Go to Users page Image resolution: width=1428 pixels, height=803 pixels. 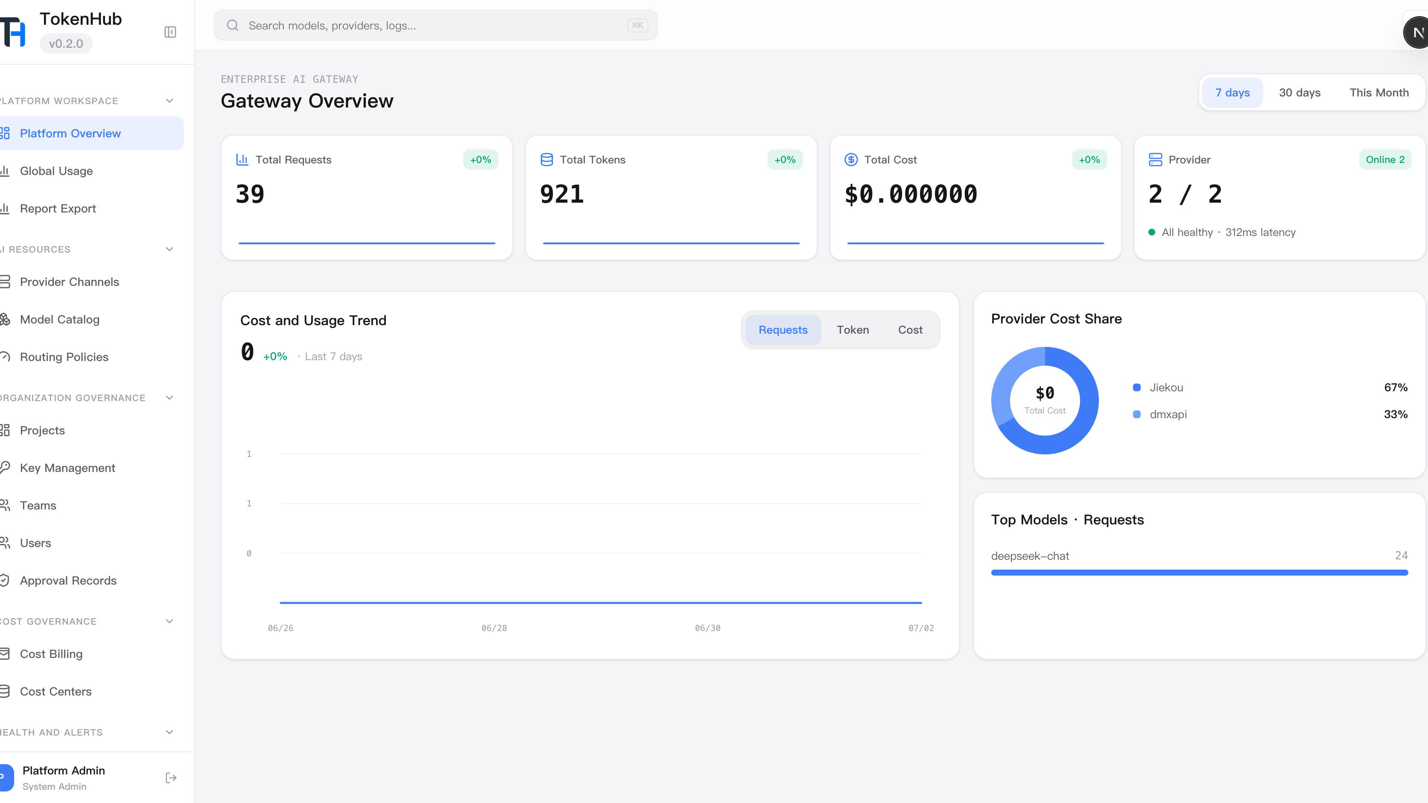pos(91,543)
